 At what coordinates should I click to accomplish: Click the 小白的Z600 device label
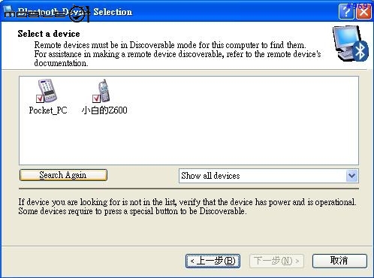pos(104,110)
